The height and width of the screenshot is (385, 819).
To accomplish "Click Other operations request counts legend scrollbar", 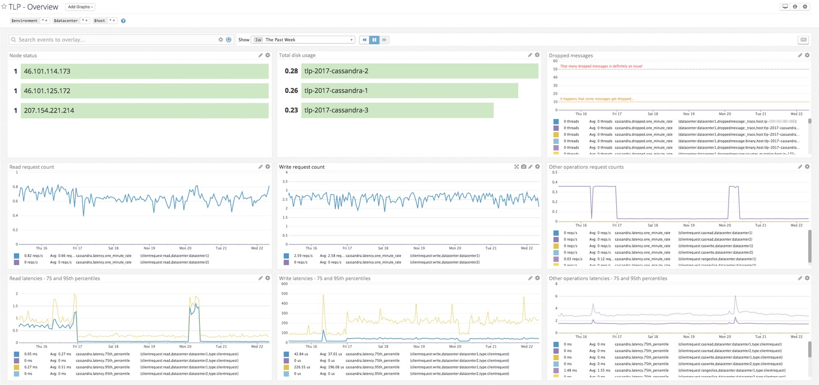I will pyautogui.click(x=810, y=246).
